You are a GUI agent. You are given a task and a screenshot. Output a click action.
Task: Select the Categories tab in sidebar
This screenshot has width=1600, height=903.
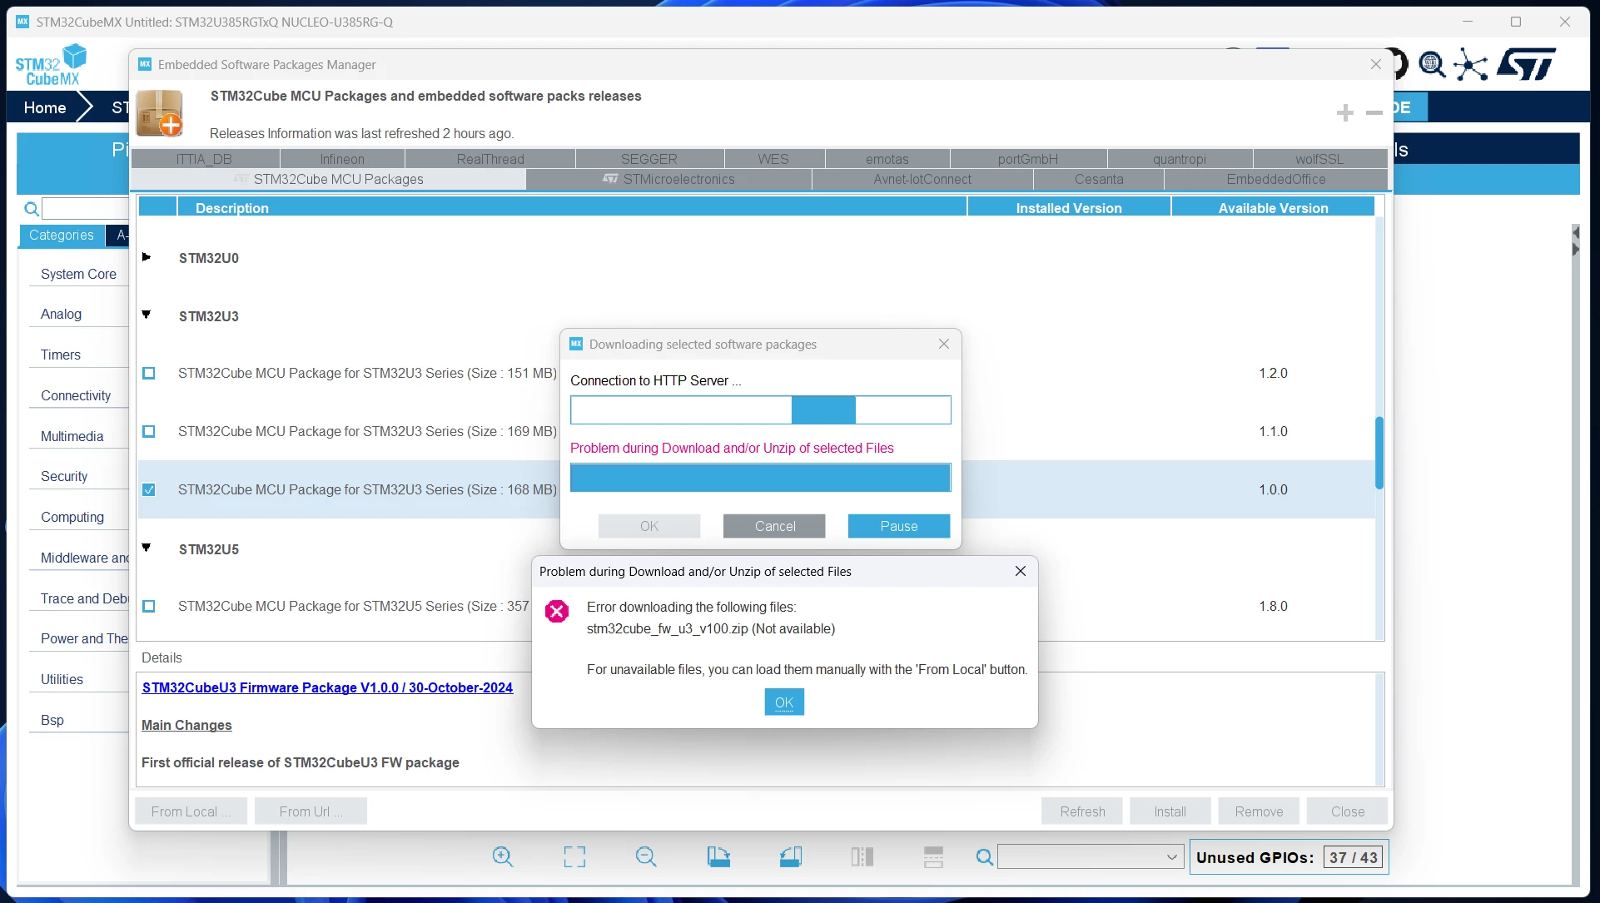pyautogui.click(x=62, y=236)
